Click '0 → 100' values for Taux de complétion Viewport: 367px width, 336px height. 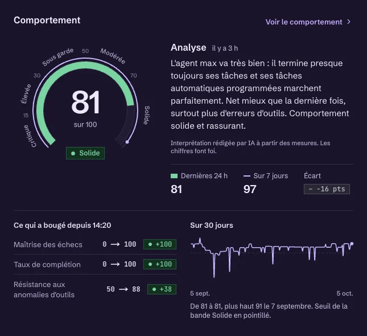119,264
